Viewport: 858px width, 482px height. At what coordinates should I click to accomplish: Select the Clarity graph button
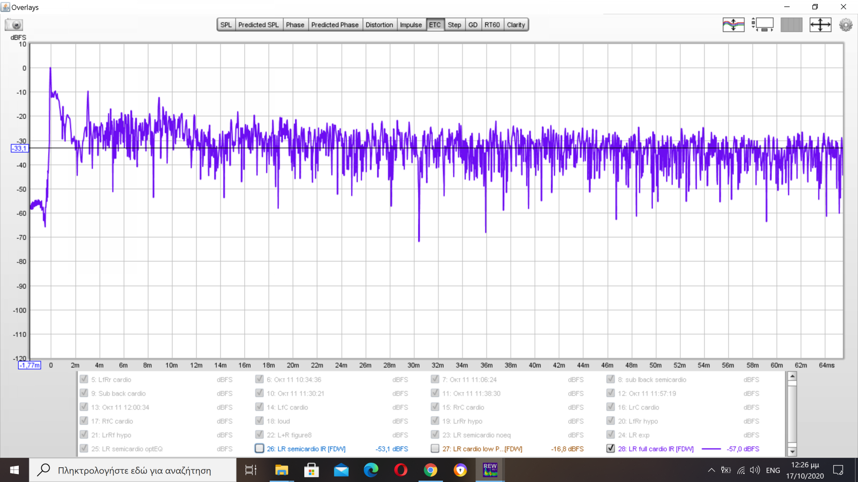click(516, 25)
